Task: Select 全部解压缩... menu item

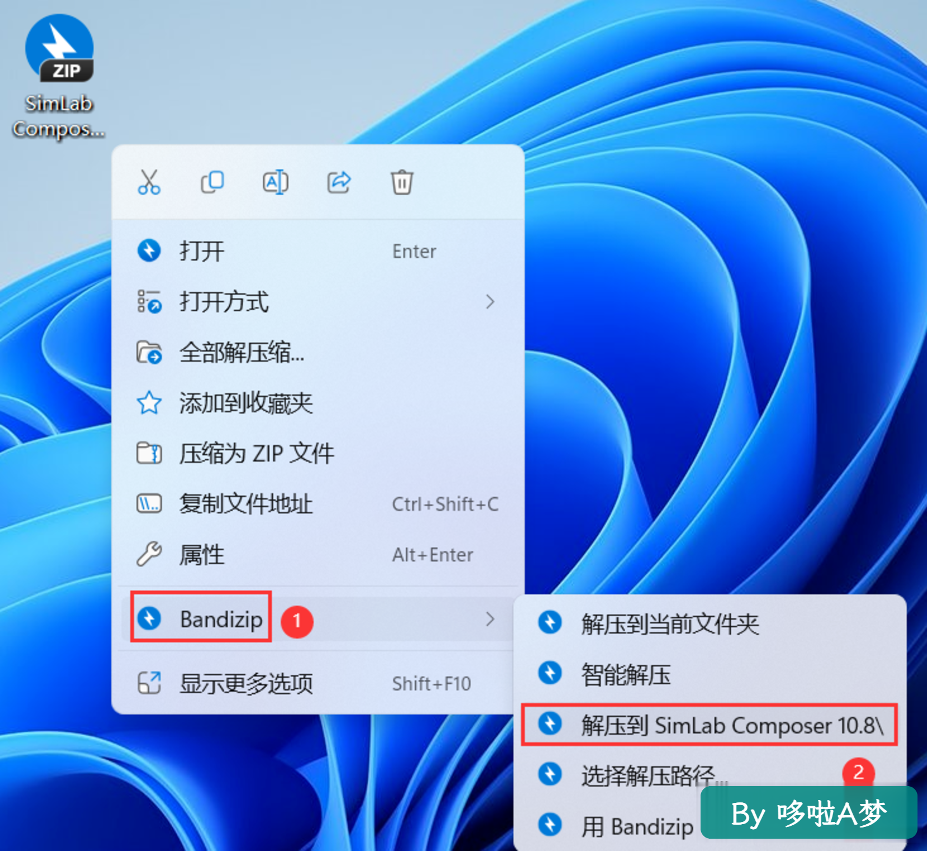Action: 318,353
